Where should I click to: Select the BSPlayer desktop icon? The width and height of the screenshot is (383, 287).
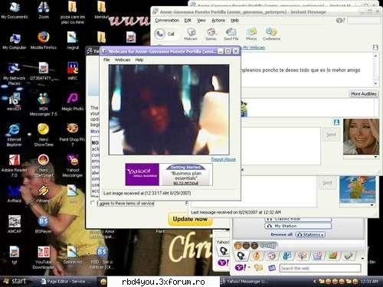click(x=44, y=224)
